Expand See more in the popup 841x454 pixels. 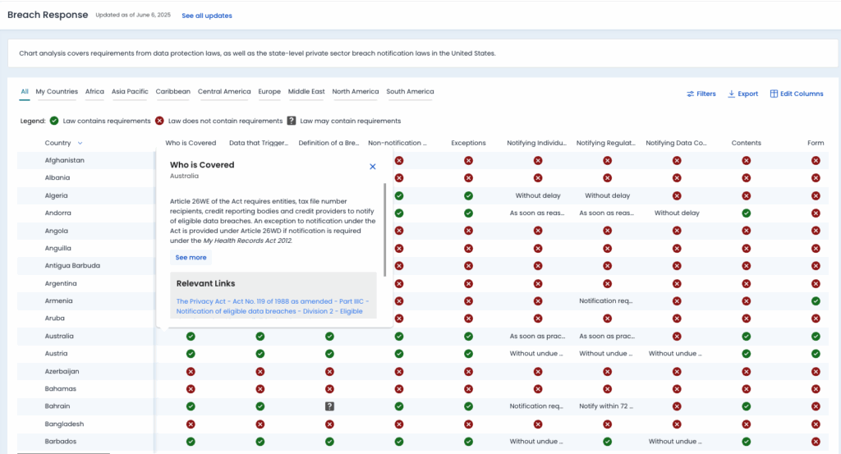click(x=191, y=257)
